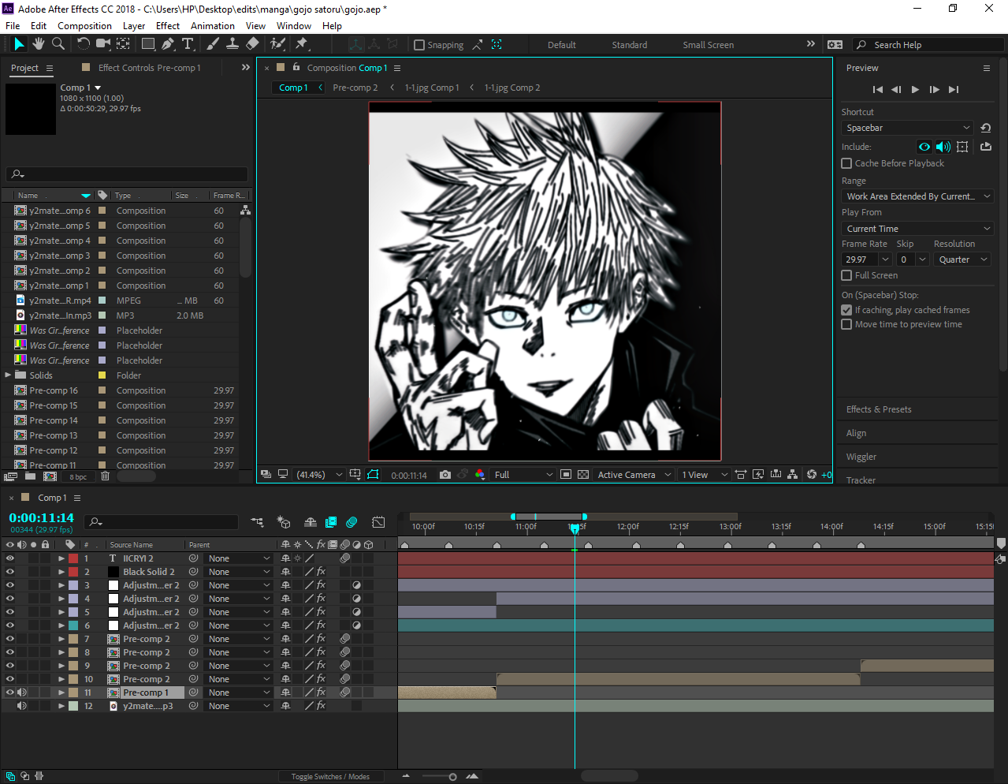Toggle transparency grid in the viewer

coord(583,475)
